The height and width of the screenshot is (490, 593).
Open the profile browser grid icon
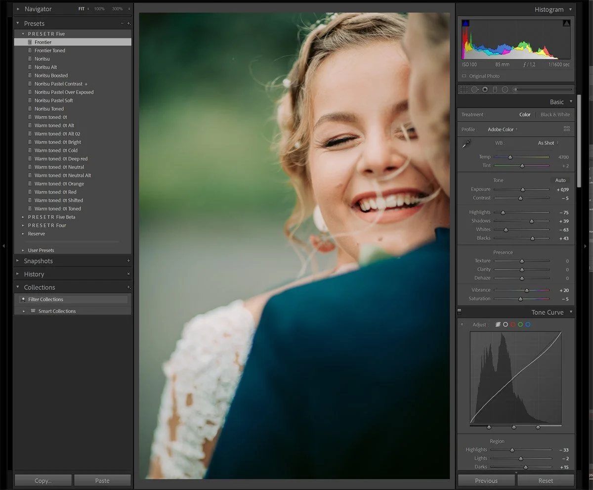[566, 129]
